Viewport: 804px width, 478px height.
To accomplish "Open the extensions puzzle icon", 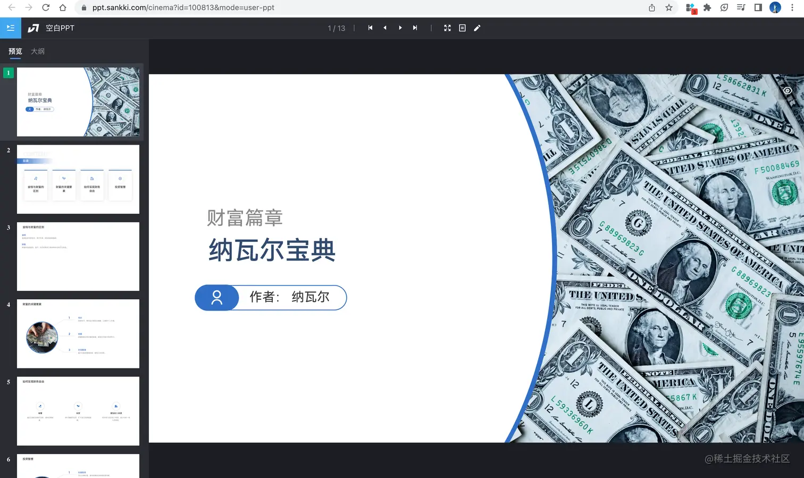I will [707, 7].
